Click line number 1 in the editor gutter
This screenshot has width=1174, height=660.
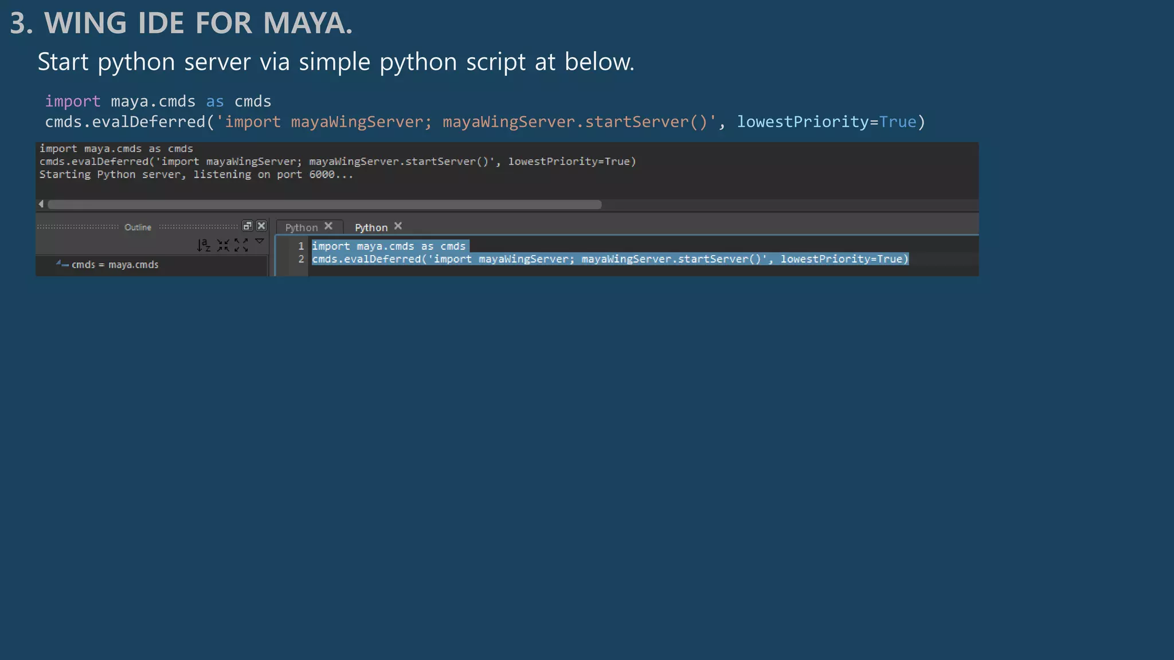click(301, 246)
